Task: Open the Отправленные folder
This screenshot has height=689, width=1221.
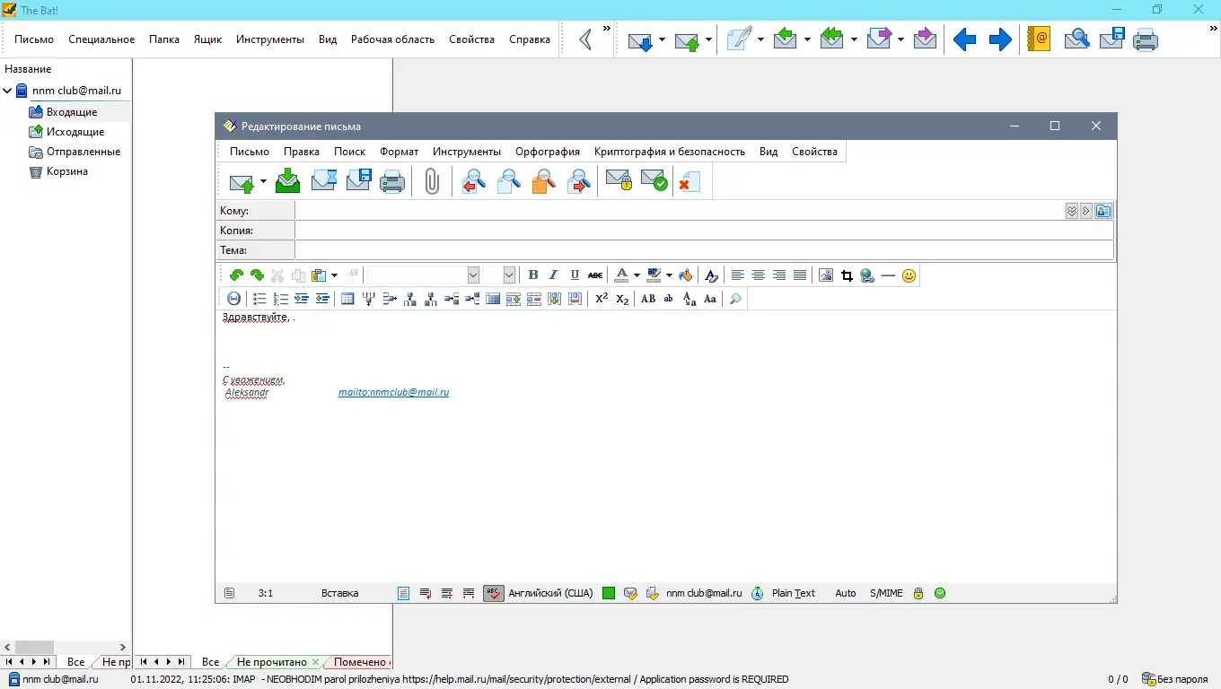Action: coord(83,152)
